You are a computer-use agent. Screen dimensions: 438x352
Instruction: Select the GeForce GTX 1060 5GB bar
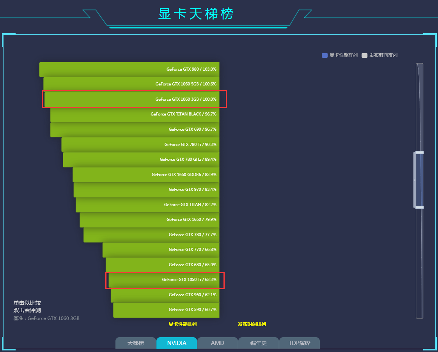[x=131, y=84]
